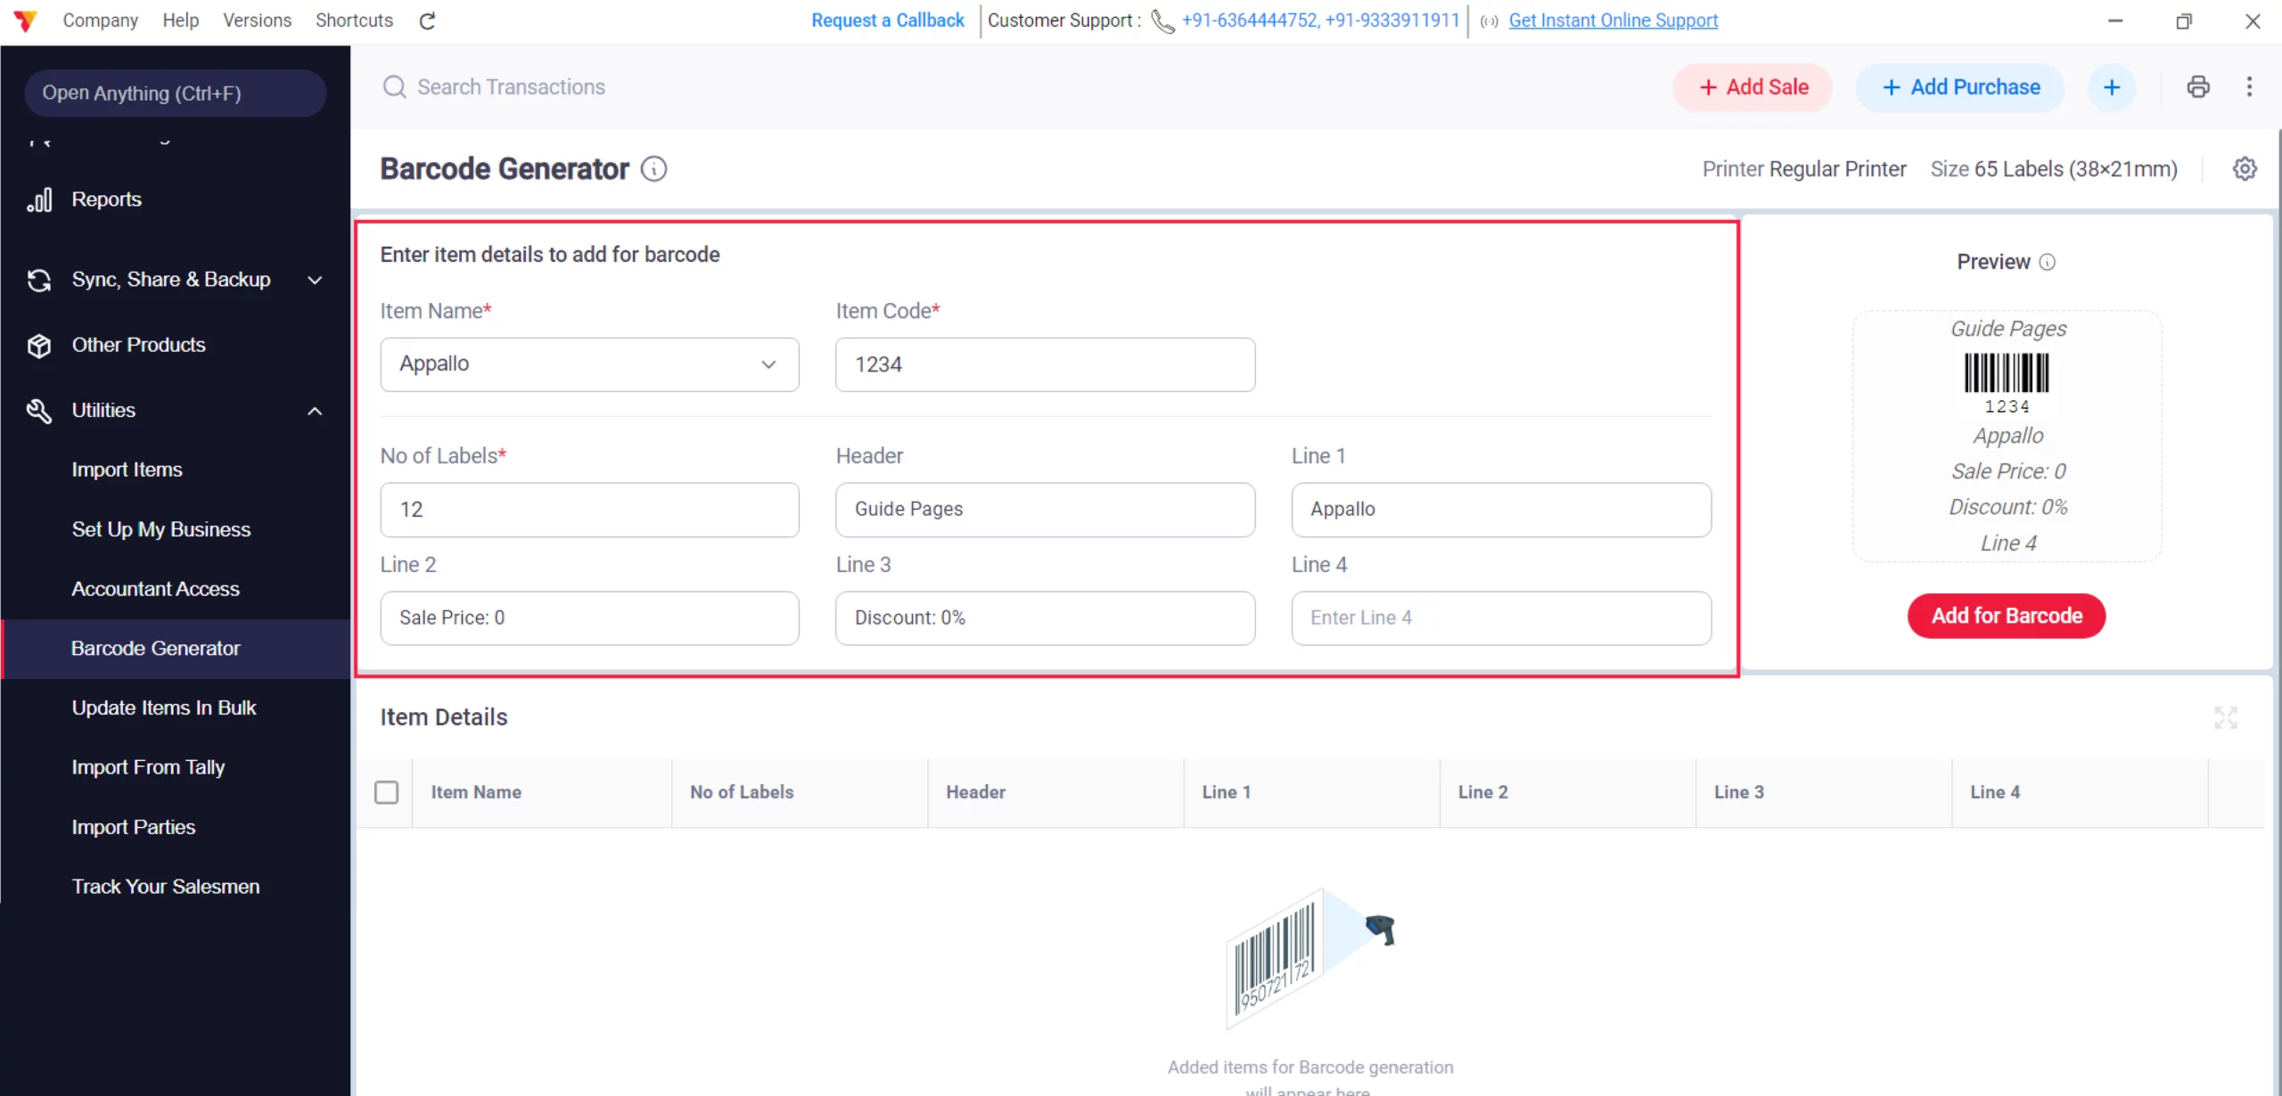Click Get Instant Online Support link
The image size is (2282, 1096).
coord(1613,20)
